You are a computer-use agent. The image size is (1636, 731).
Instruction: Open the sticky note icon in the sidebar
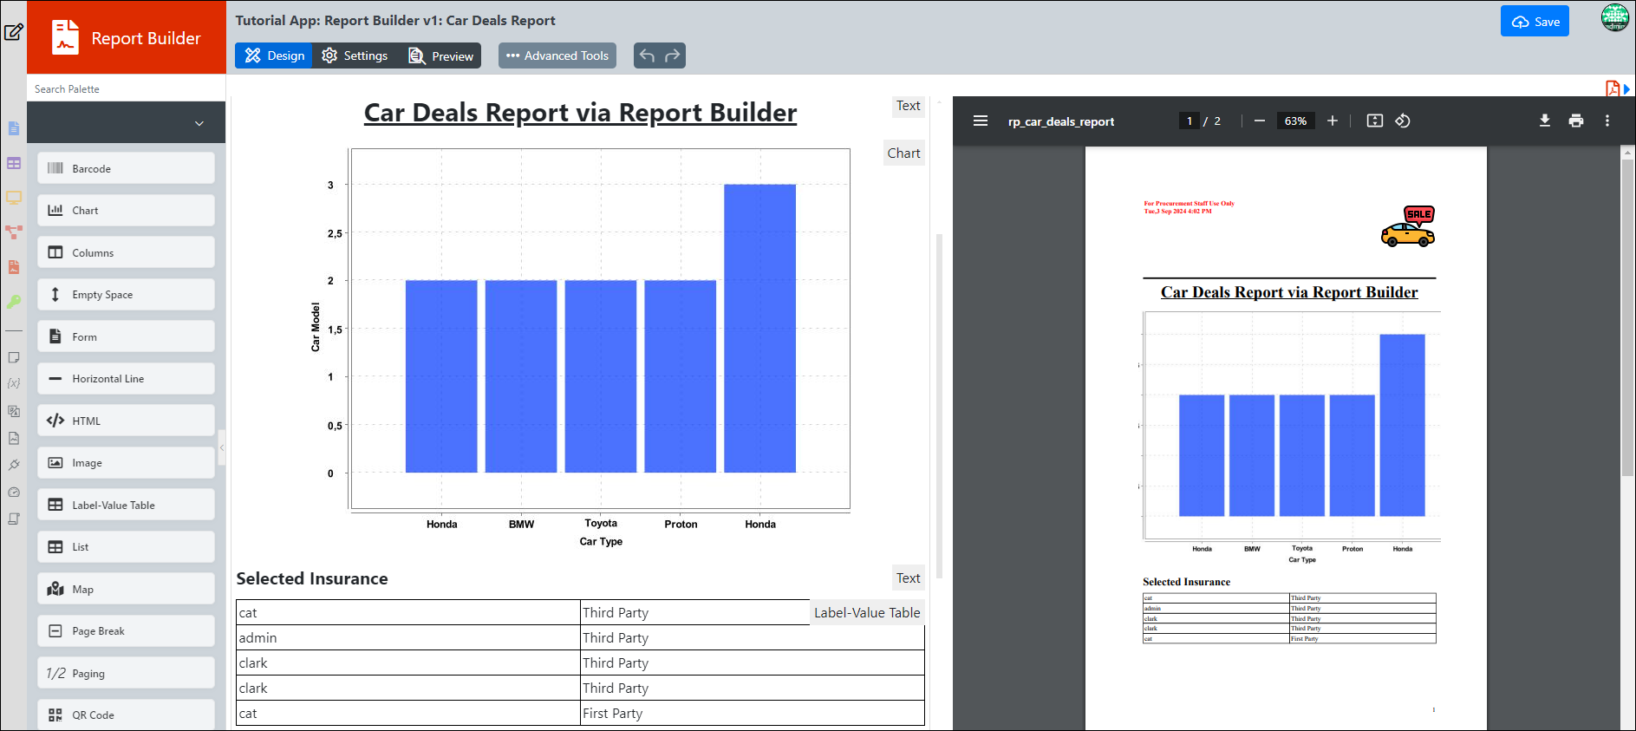click(14, 357)
